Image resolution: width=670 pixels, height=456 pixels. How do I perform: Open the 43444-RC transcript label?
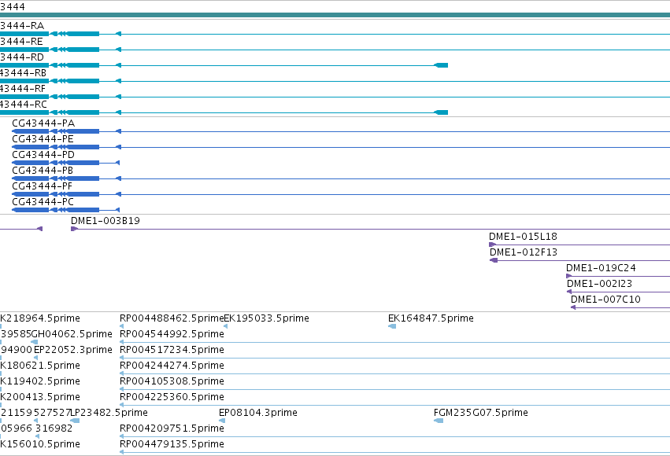(x=24, y=105)
